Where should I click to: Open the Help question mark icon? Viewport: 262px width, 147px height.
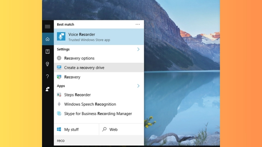pos(47,76)
